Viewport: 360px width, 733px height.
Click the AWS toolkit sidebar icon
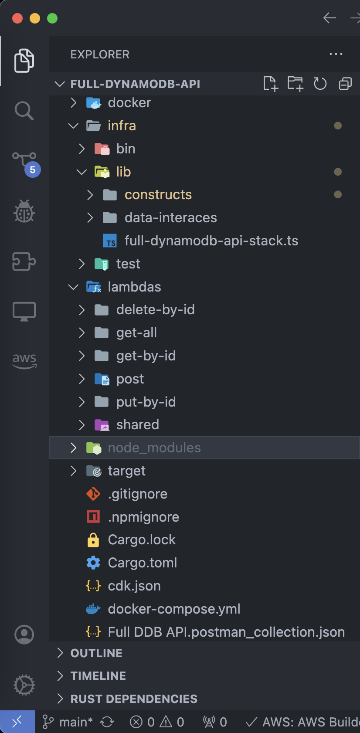[x=24, y=360]
